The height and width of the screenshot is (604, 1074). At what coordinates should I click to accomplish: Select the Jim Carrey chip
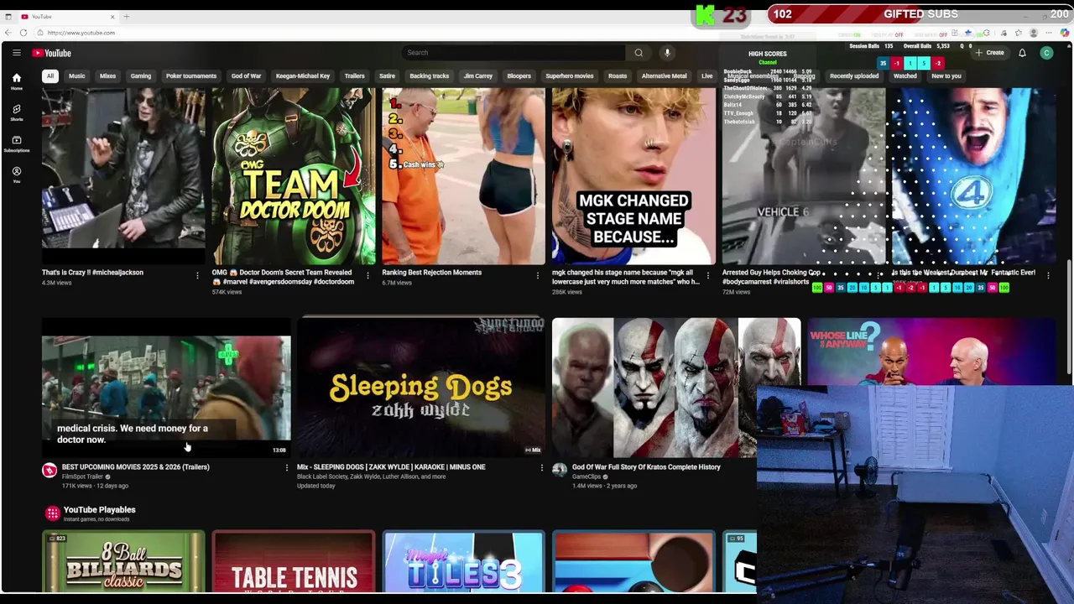click(478, 76)
